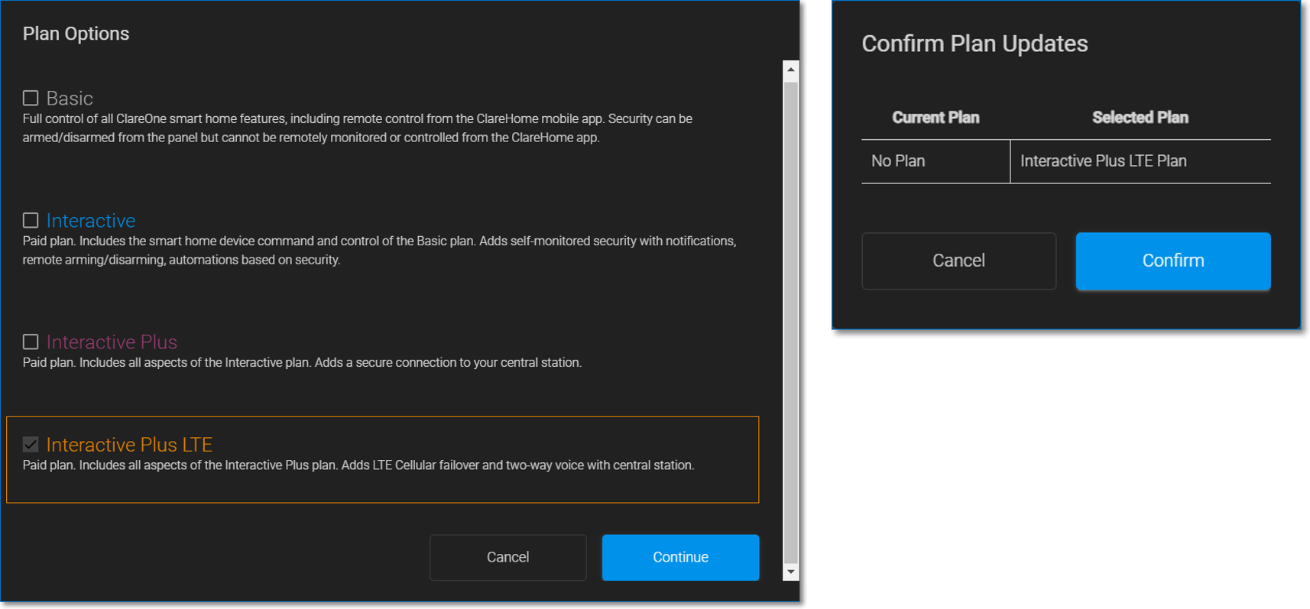1310x609 pixels.
Task: Enable the Interactive plan checkbox
Action: [31, 221]
